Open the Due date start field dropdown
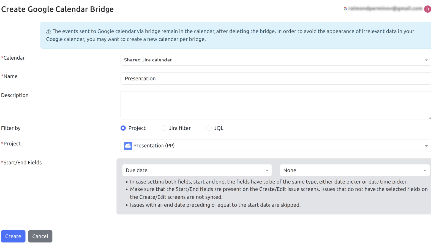The width and height of the screenshot is (431, 245). (197, 170)
